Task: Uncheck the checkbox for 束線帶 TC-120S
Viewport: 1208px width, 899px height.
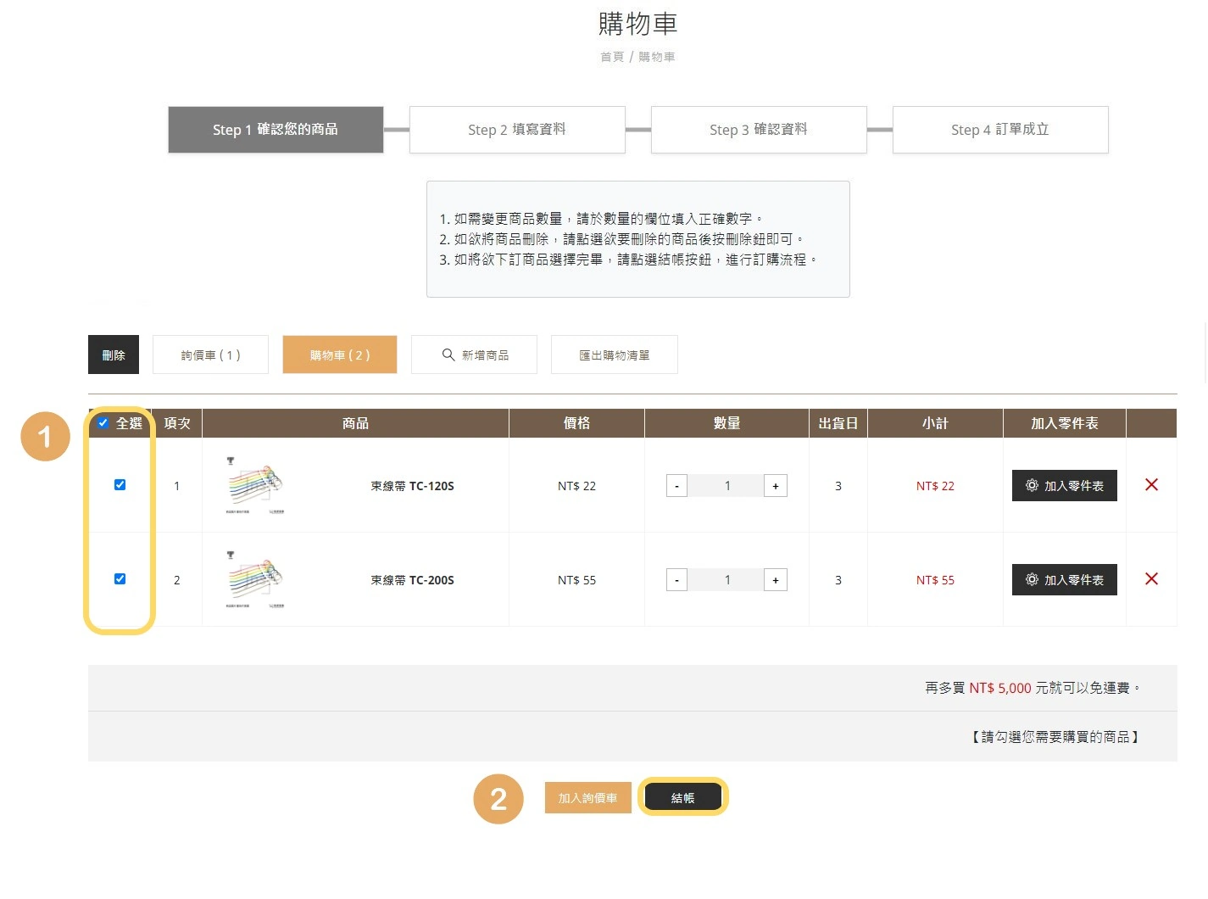Action: coord(120,484)
